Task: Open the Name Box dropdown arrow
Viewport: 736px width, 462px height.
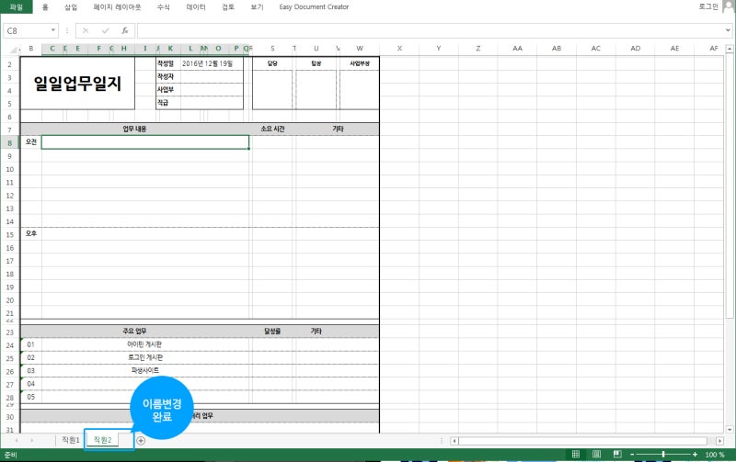Action: tap(53, 30)
